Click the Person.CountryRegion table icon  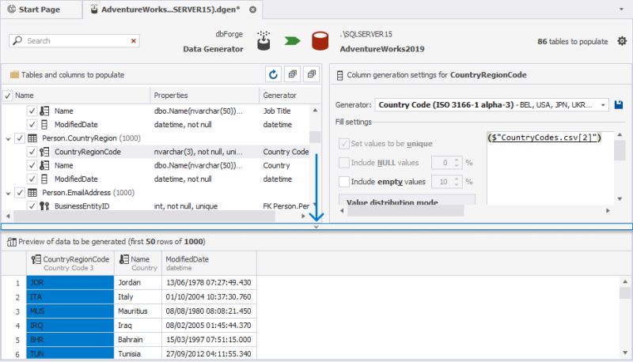point(32,138)
